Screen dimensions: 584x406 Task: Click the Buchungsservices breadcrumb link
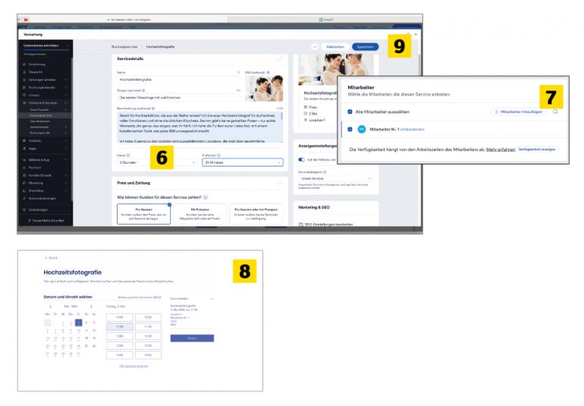pos(124,47)
